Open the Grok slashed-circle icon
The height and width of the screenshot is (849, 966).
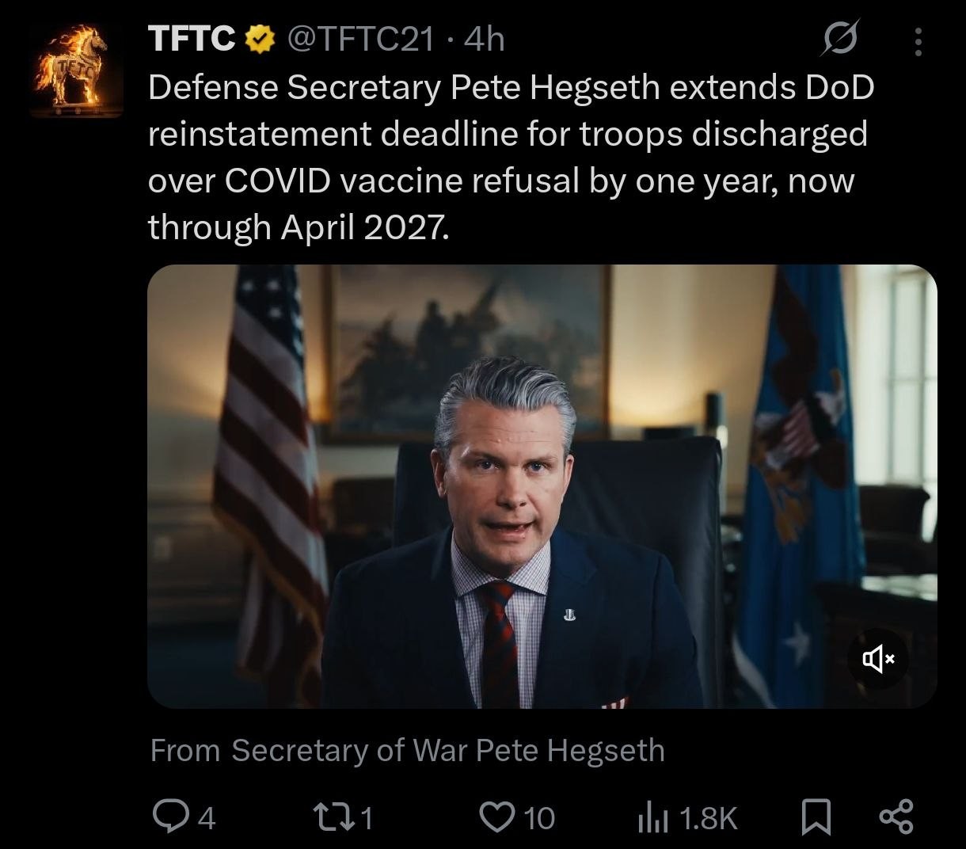coord(841,40)
